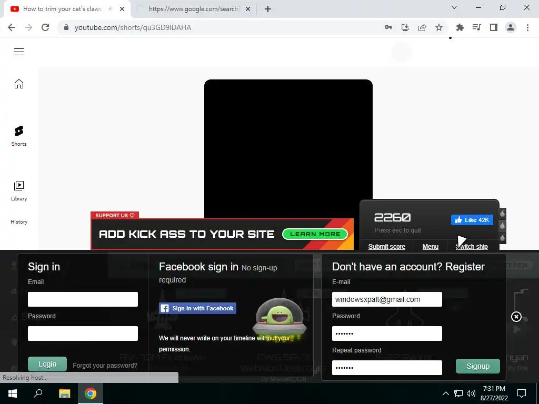The width and height of the screenshot is (539, 404).
Task: Click Facebook Like 42K button
Action: click(472, 220)
